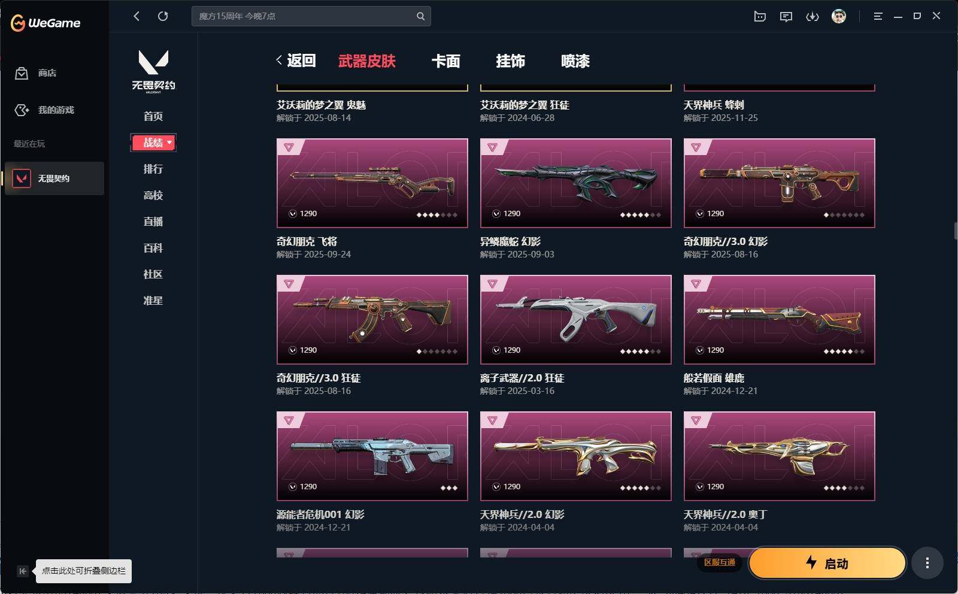Click the search input field
This screenshot has height=594, width=958.
[305, 16]
